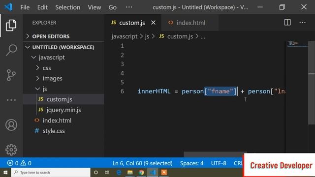Launch Google Chrome from taskbar
Viewport: 315px width, 177px height.
[141, 173]
